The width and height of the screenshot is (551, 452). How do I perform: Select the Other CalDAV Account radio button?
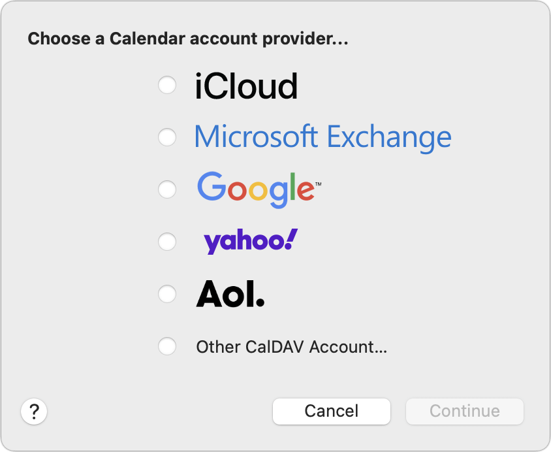tap(167, 346)
